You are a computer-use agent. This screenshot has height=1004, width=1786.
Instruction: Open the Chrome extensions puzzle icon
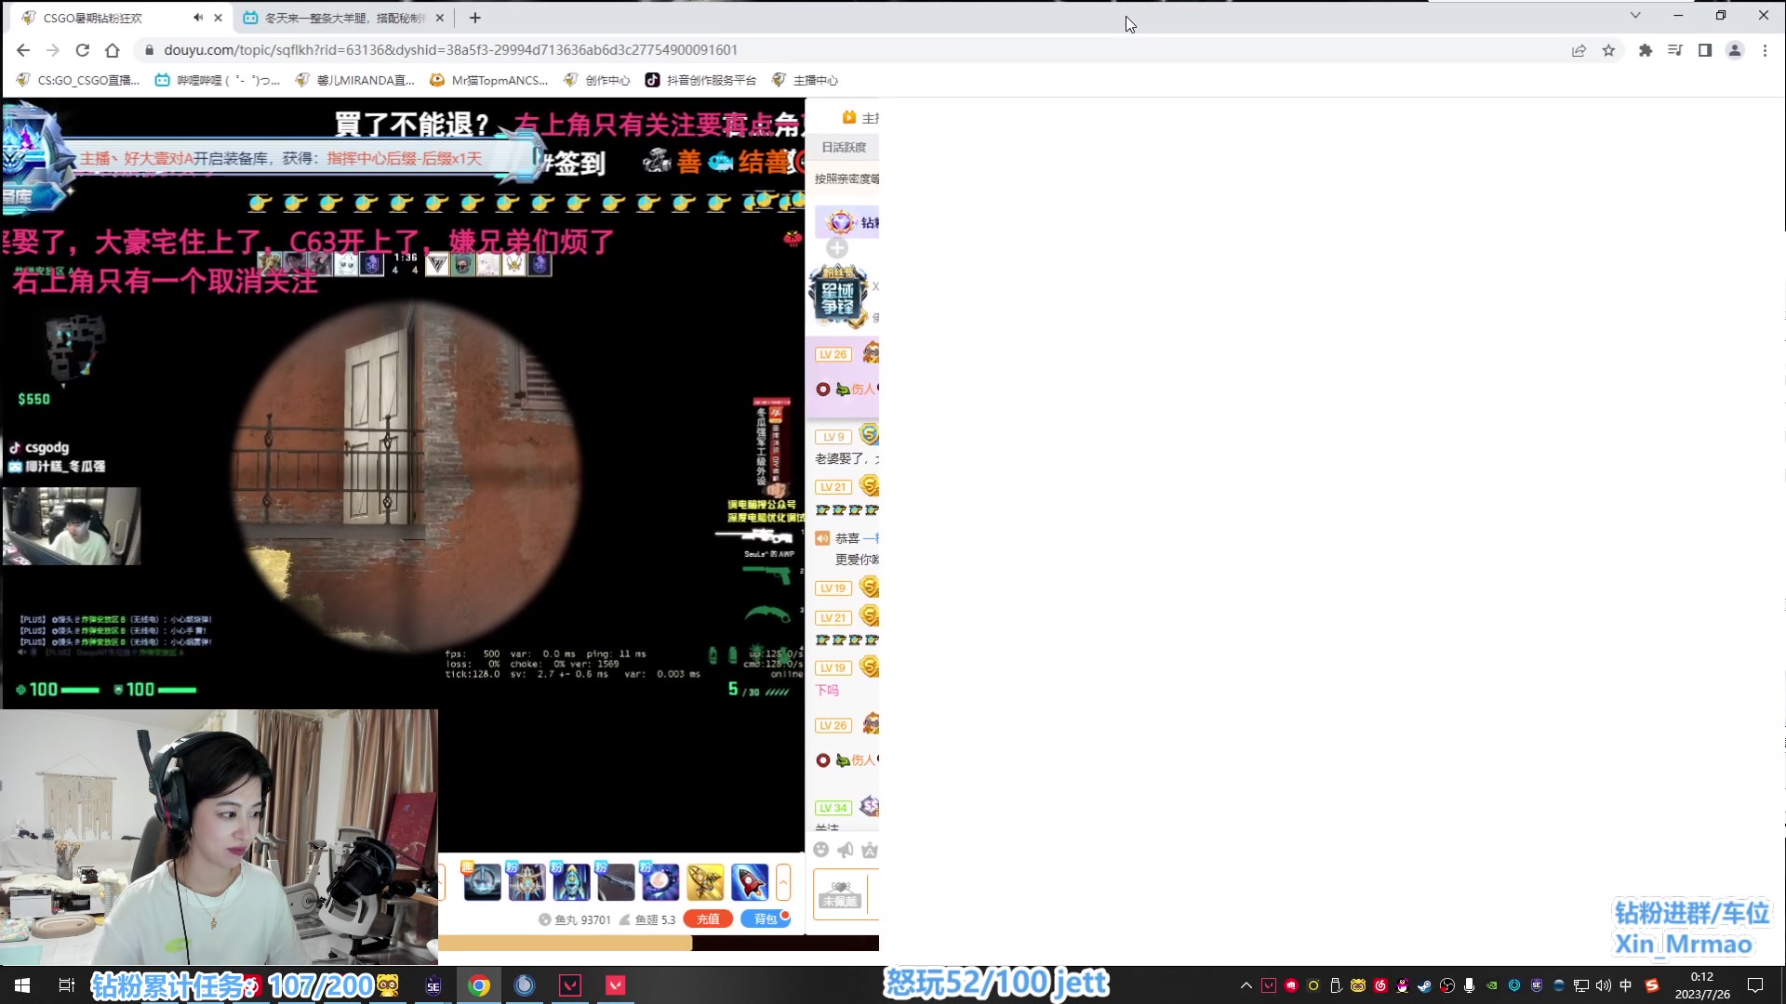1645,50
